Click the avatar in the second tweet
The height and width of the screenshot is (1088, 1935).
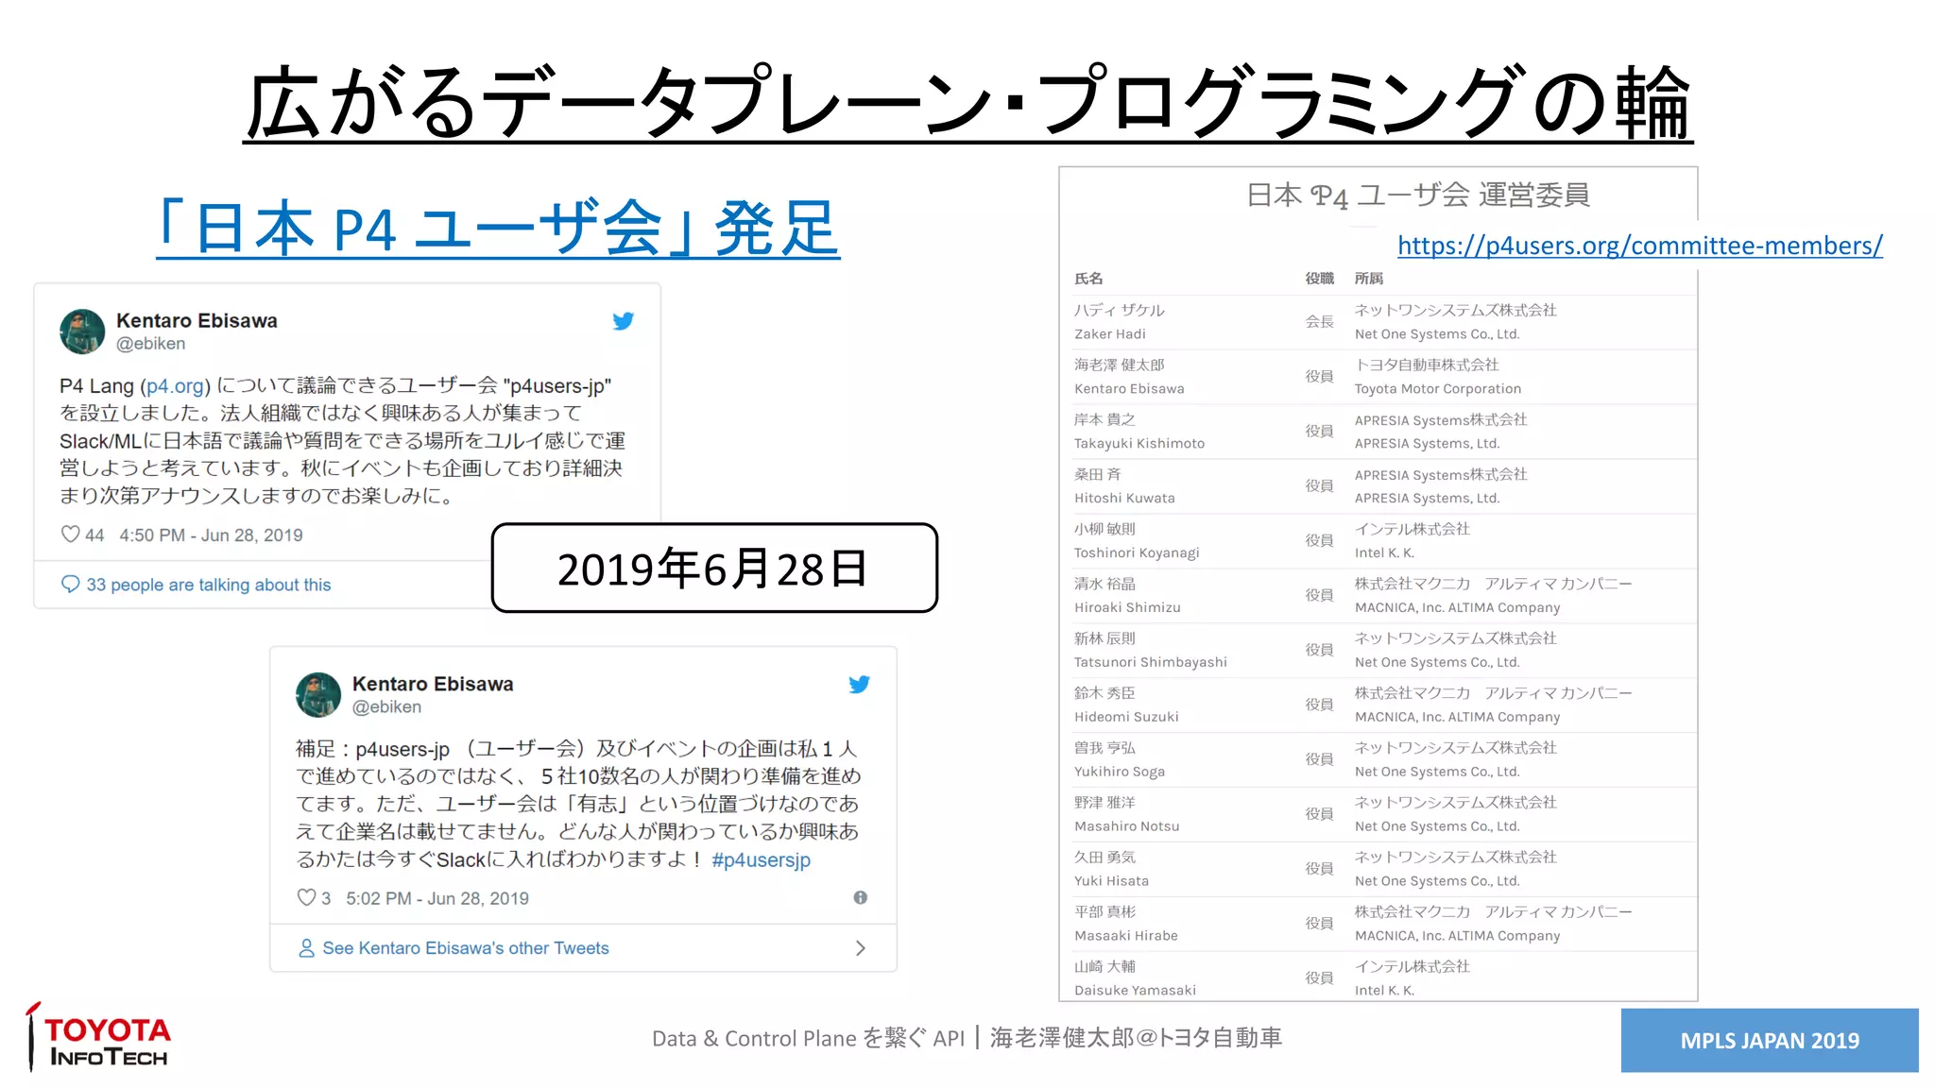tap(318, 695)
